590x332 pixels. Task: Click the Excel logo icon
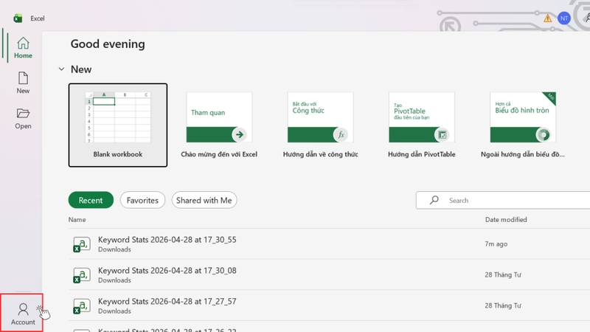click(18, 18)
